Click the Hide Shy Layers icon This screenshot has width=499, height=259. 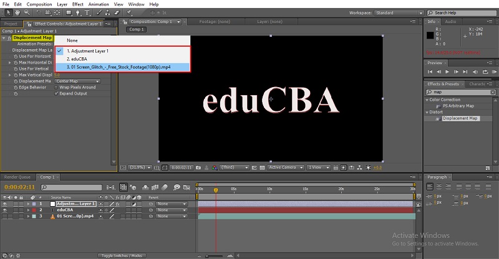click(145, 187)
